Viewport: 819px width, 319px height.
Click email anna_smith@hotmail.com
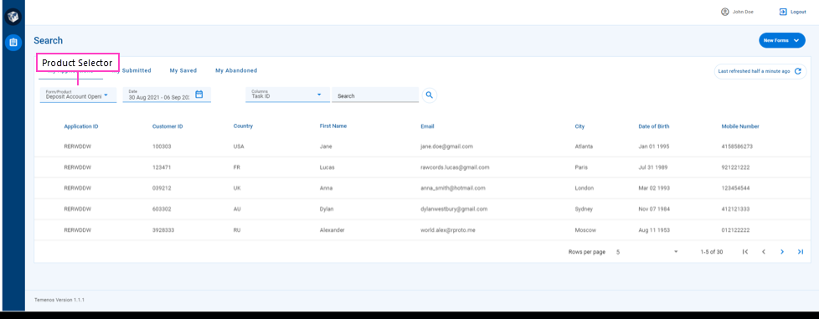(x=453, y=188)
